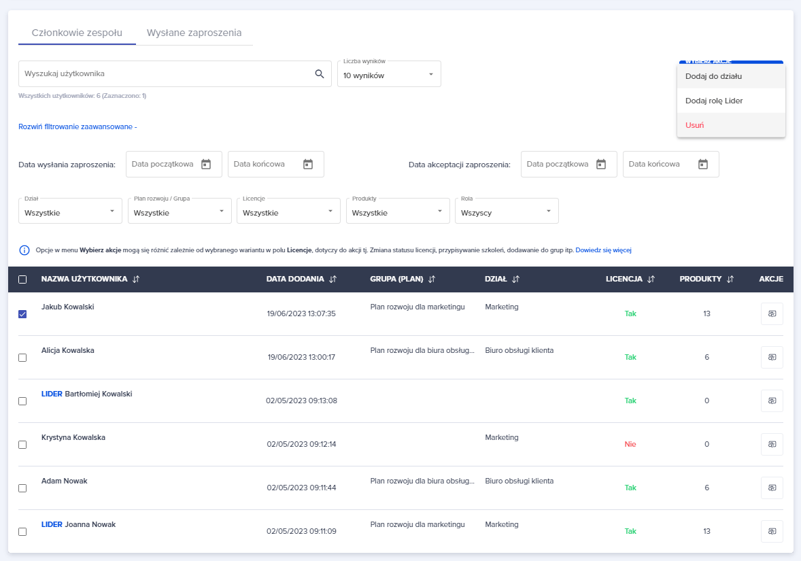Select Alicja Kowalska's row checkbox

pyautogui.click(x=22, y=358)
